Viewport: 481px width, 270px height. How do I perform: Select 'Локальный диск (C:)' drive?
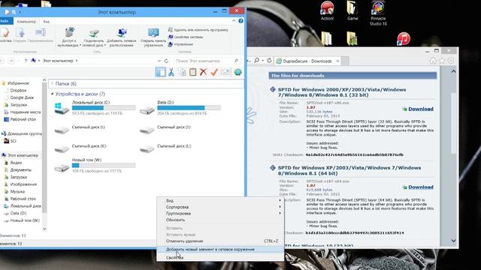point(95,108)
